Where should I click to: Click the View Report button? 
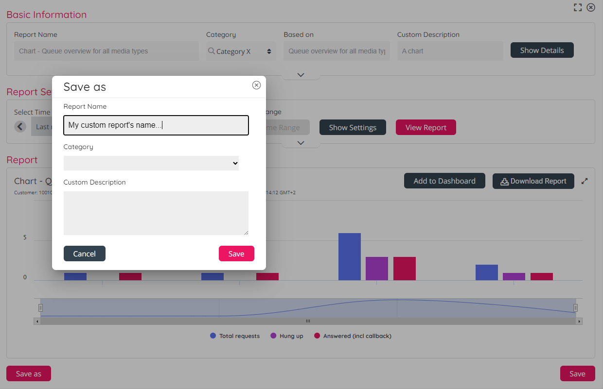click(x=426, y=128)
